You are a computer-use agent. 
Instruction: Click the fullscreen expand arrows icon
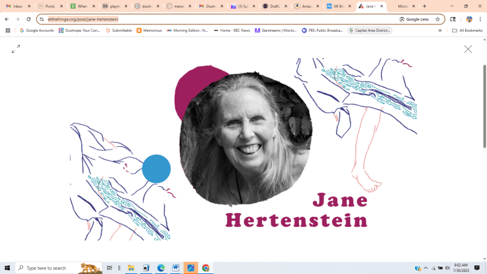tap(16, 49)
